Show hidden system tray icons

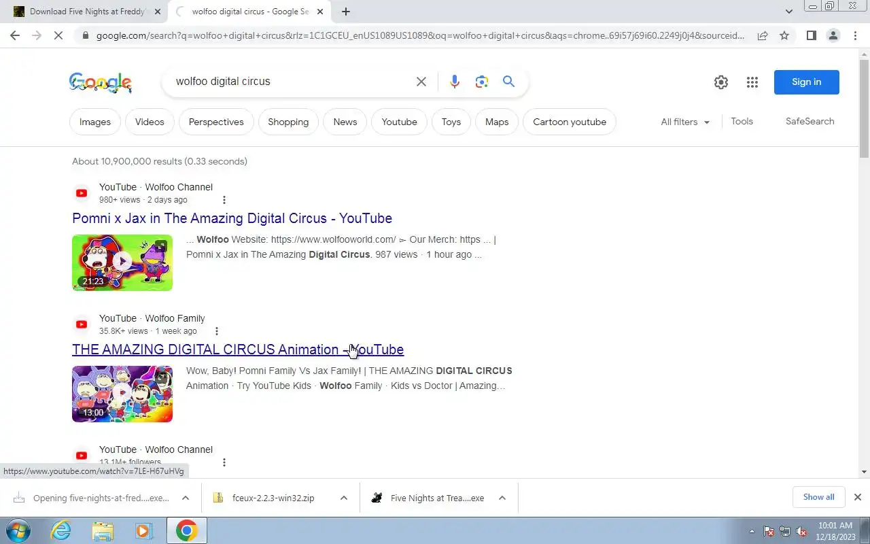[752, 531]
